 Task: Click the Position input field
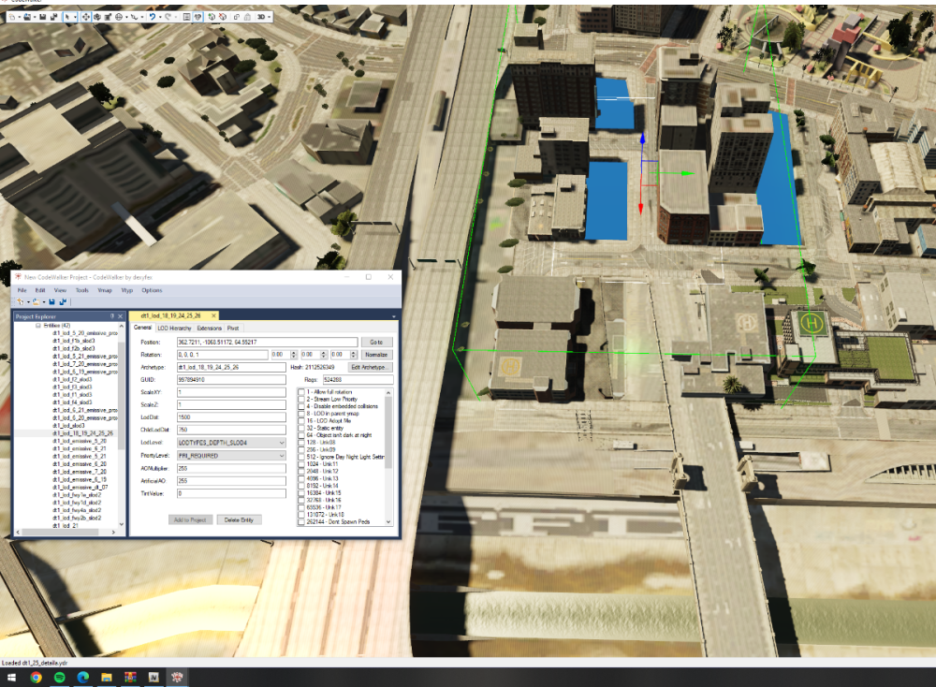click(268, 342)
